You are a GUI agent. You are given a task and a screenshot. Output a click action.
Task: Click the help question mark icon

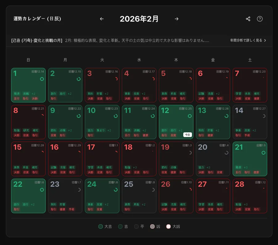260,19
